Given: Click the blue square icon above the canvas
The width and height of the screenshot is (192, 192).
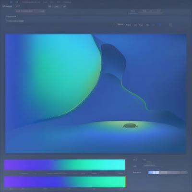Looking at the screenshot, I should coord(159,25).
